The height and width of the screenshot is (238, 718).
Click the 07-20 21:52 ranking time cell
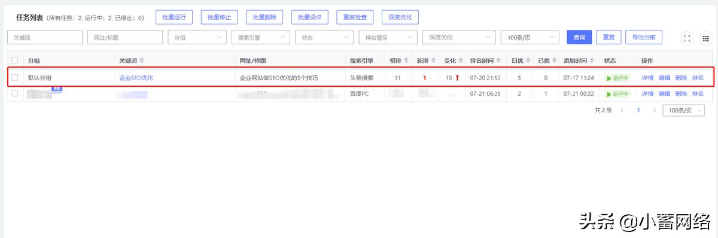pyautogui.click(x=485, y=78)
